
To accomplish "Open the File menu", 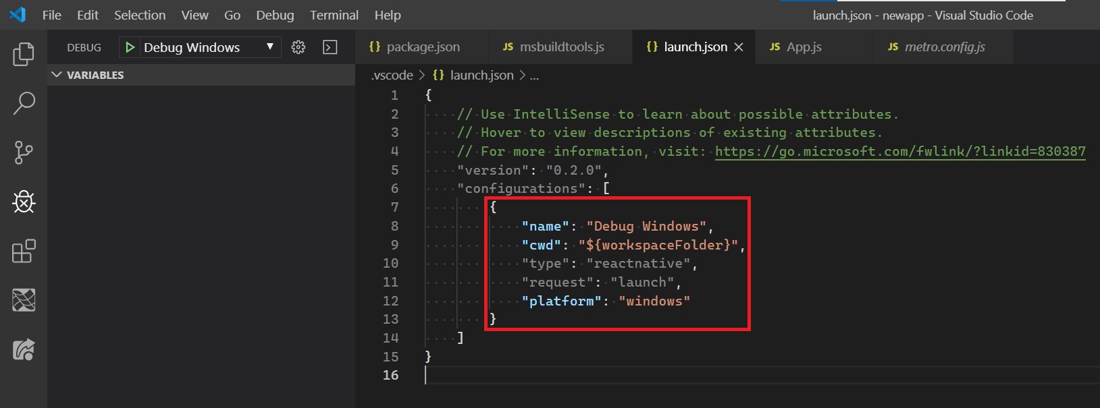I will [x=51, y=15].
